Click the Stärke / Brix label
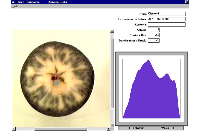This screenshot has width=200, height=133. (x=138, y=35)
